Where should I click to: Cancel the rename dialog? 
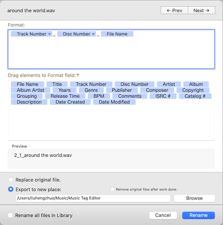pyautogui.click(x=163, y=215)
